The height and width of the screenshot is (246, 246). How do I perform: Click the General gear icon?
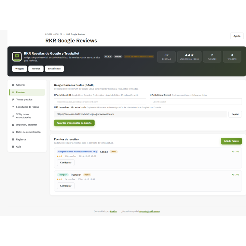click(x=13, y=85)
